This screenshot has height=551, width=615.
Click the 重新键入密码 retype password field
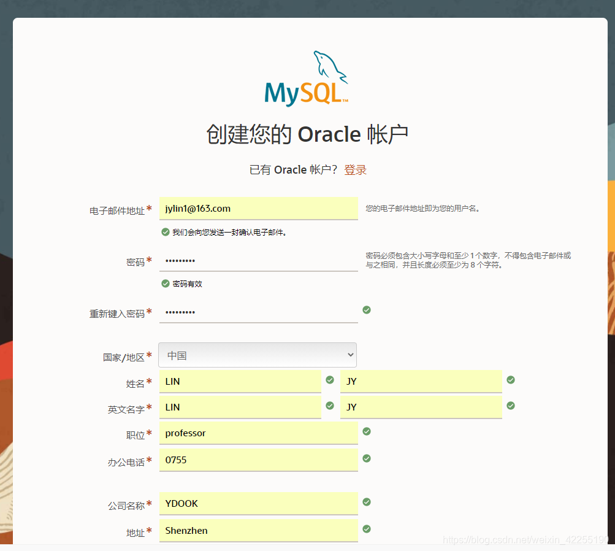point(259,312)
